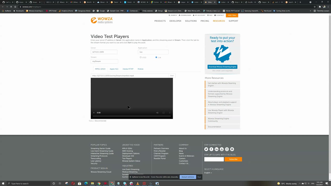This screenshot has width=331, height=186.
Task: Open Wowza LinkedIn page
Action: [216, 149]
